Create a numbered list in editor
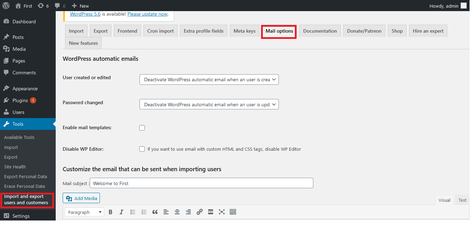Screen dimensions: 472x225 [x=144, y=212]
